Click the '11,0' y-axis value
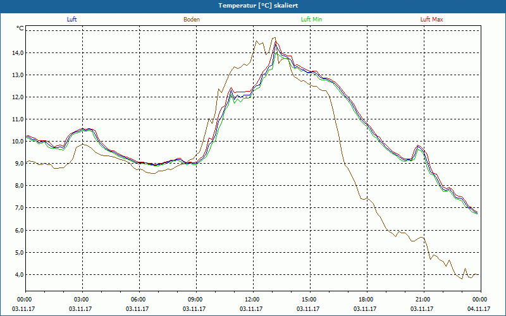Screen dimensions: 506x316 [18, 119]
